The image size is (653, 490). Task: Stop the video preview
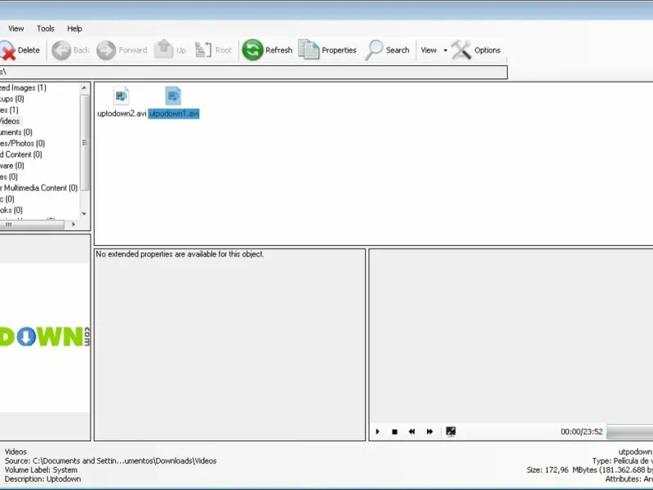(394, 432)
